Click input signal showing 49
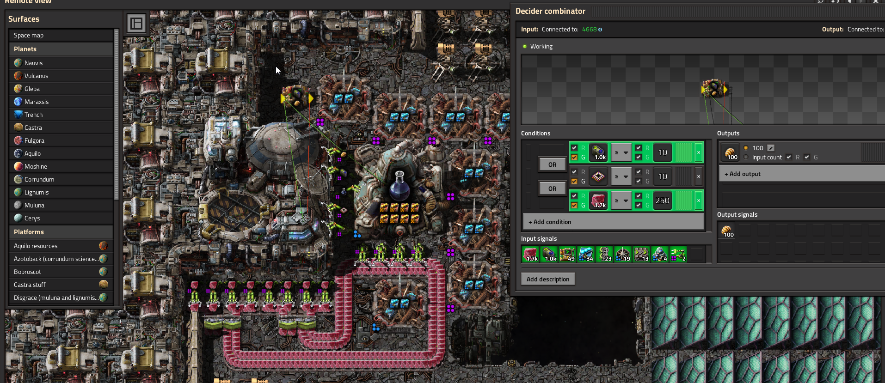The width and height of the screenshot is (885, 383). [567, 254]
